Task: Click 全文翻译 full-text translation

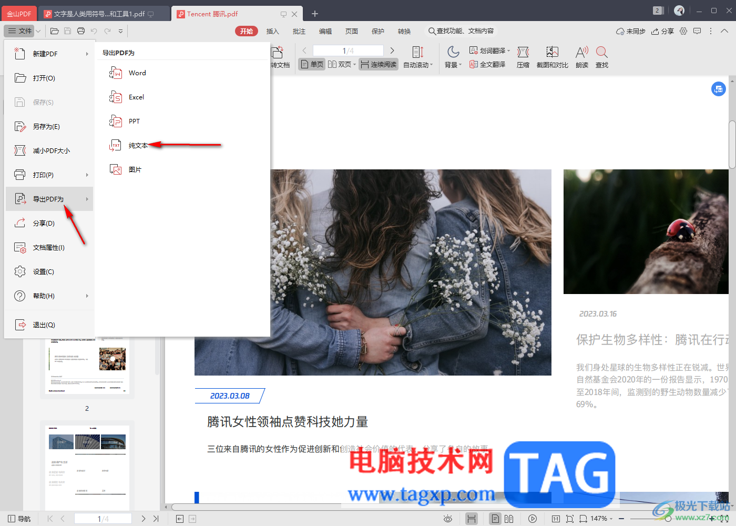Action: 487,64
